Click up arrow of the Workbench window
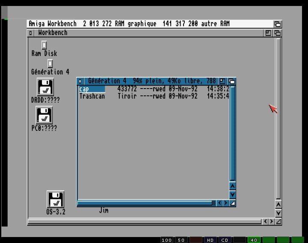The height and width of the screenshot is (243, 308). [278, 204]
